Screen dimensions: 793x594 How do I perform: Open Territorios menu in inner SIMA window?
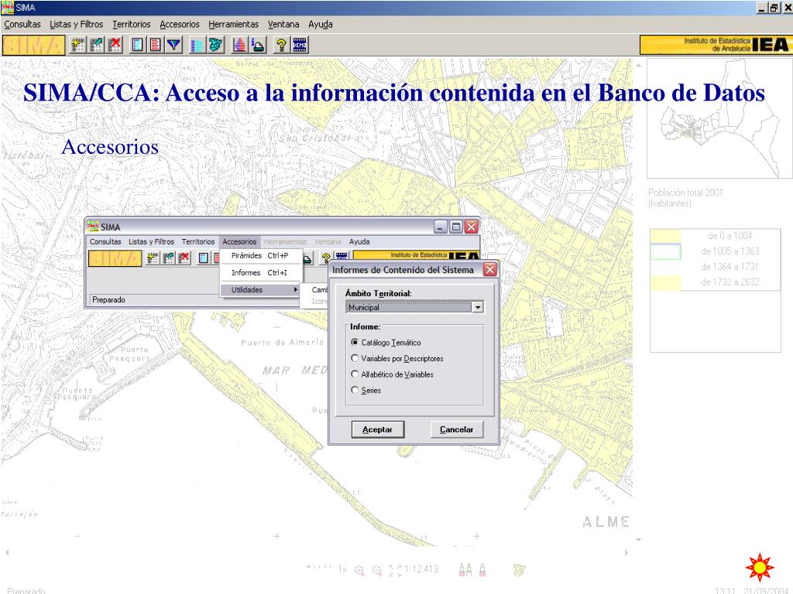198,241
